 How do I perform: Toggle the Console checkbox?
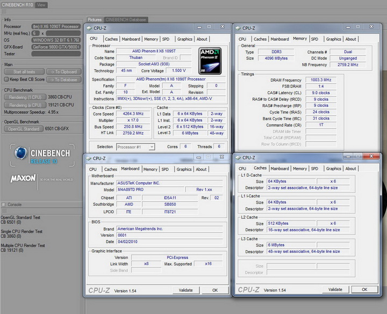point(4,205)
